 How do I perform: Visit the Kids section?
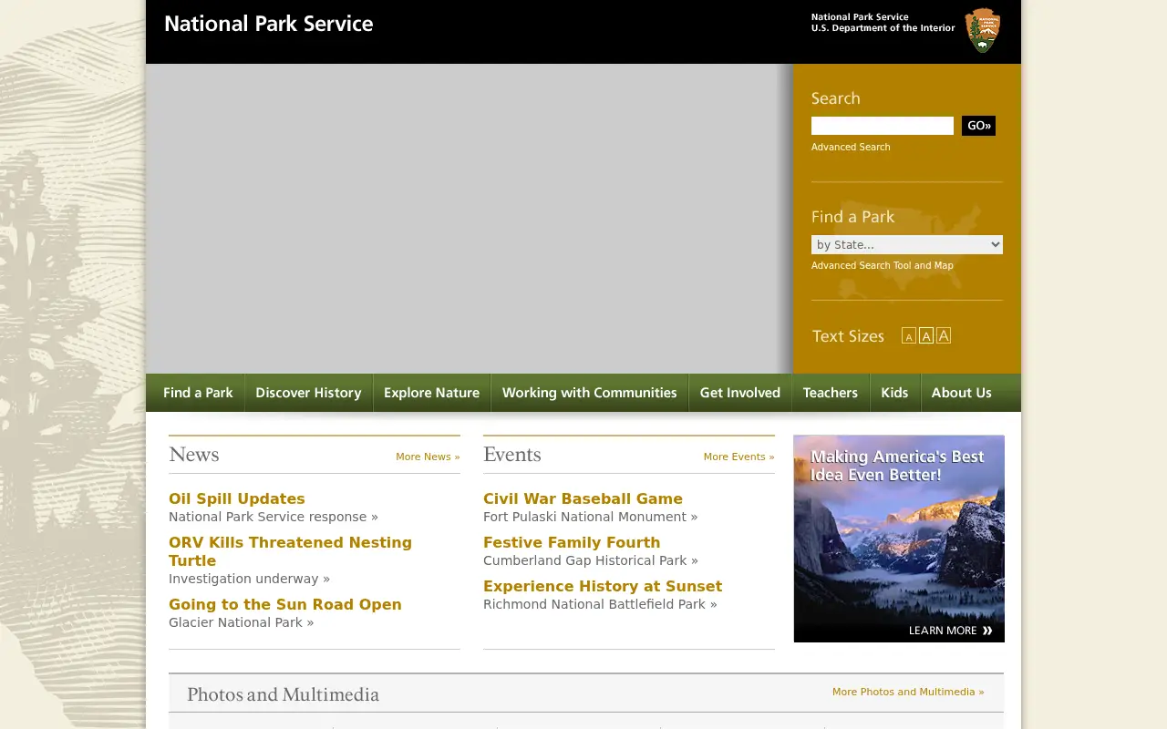[x=894, y=393]
